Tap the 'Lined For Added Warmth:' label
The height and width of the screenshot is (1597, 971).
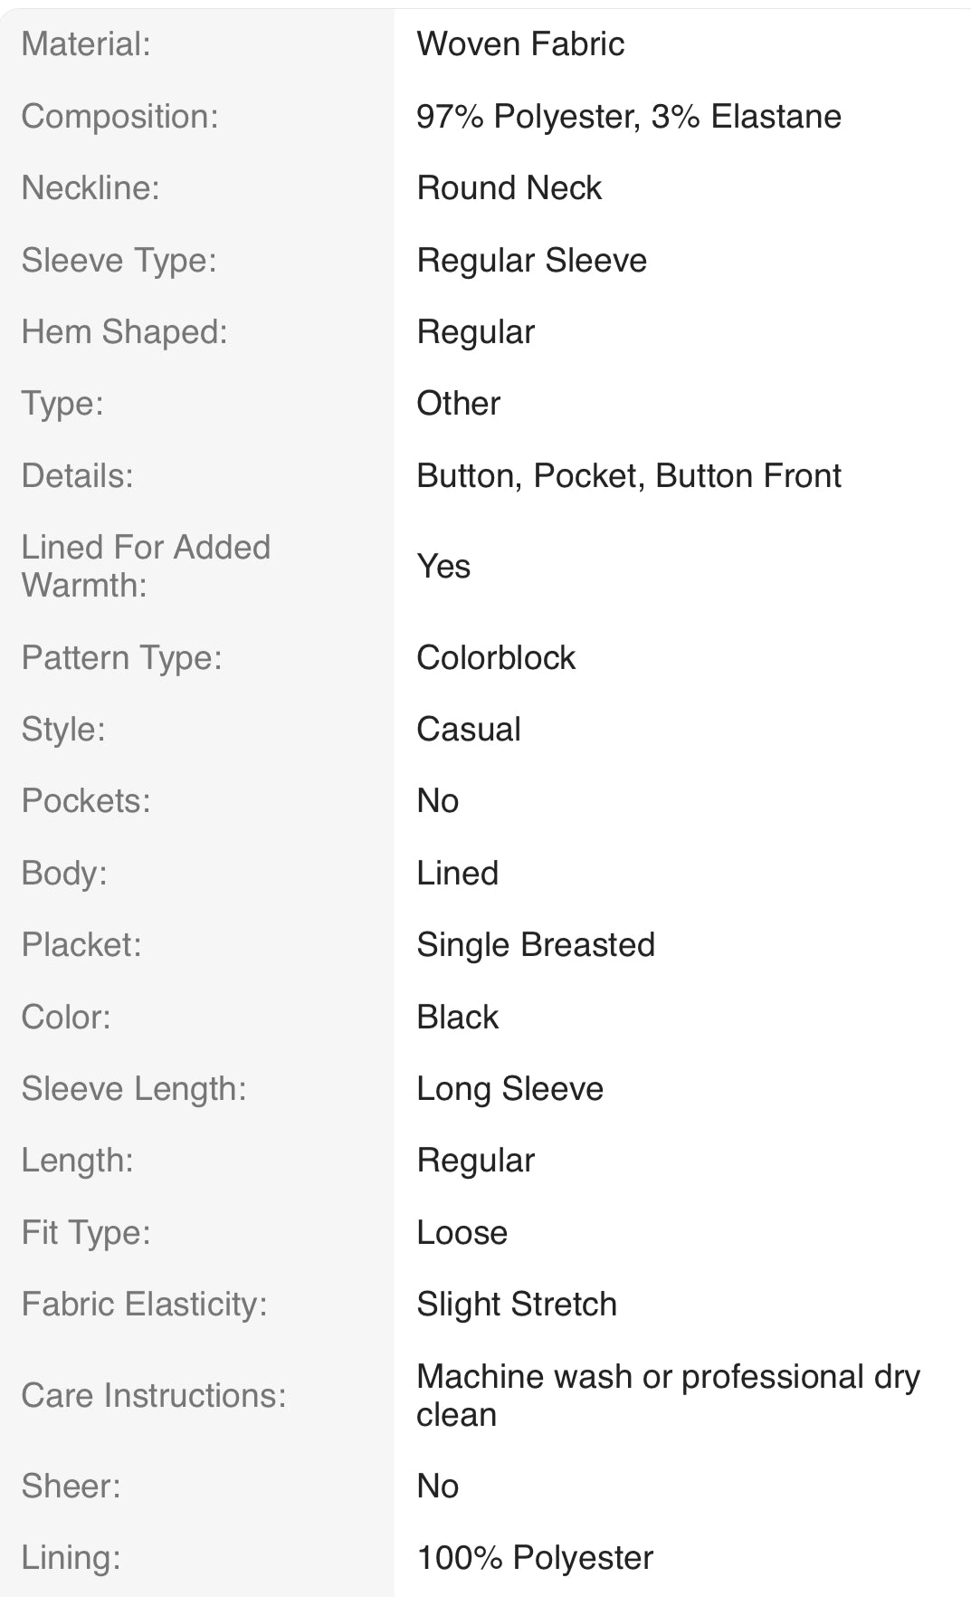(x=145, y=566)
